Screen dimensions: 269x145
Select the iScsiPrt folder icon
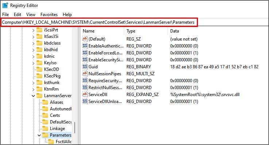[39, 30]
